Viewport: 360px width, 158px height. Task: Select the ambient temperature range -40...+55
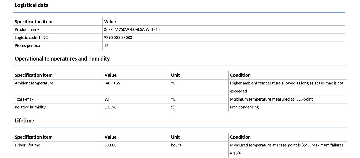[112, 83]
